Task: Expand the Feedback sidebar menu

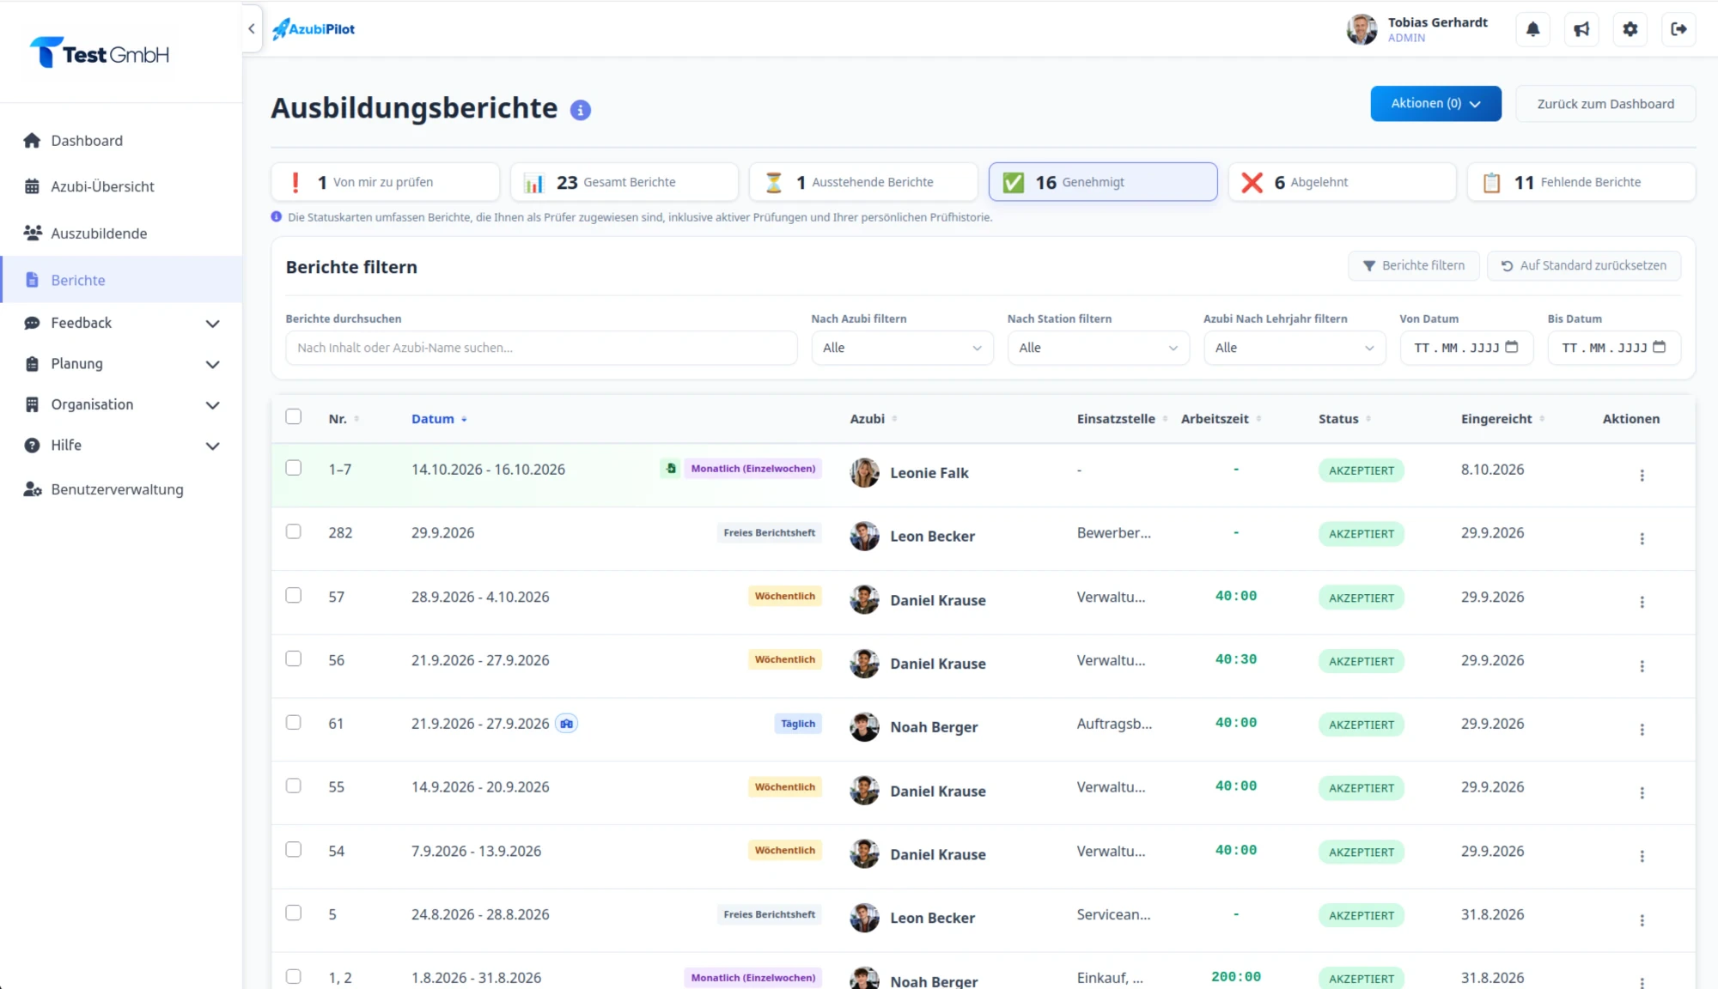Action: pyautogui.click(x=121, y=323)
